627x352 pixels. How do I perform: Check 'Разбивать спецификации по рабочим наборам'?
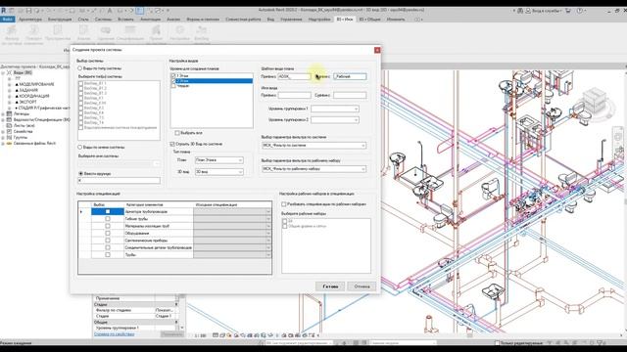click(x=284, y=204)
